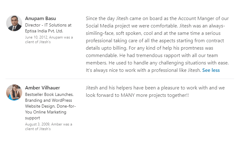The width and height of the screenshot is (240, 148).
Task: Click Eptisa India Pvt. Ltd. company text
Action: click(44, 31)
